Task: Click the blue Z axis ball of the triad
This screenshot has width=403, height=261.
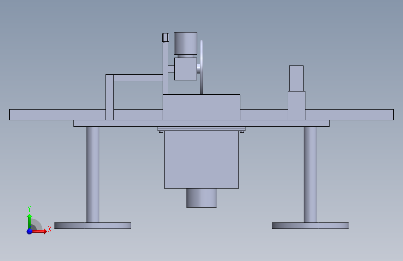Action: (30, 231)
